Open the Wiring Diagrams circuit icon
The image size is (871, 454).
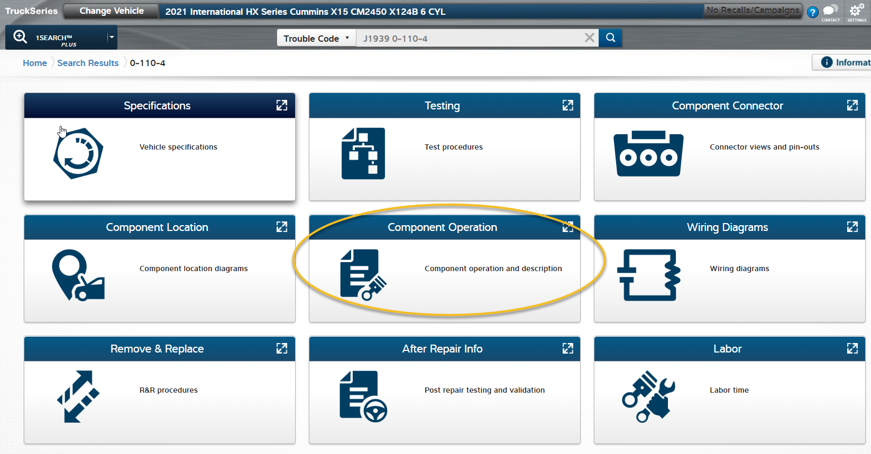click(x=648, y=275)
